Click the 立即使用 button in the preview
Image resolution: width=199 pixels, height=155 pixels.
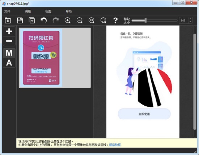point(144,114)
